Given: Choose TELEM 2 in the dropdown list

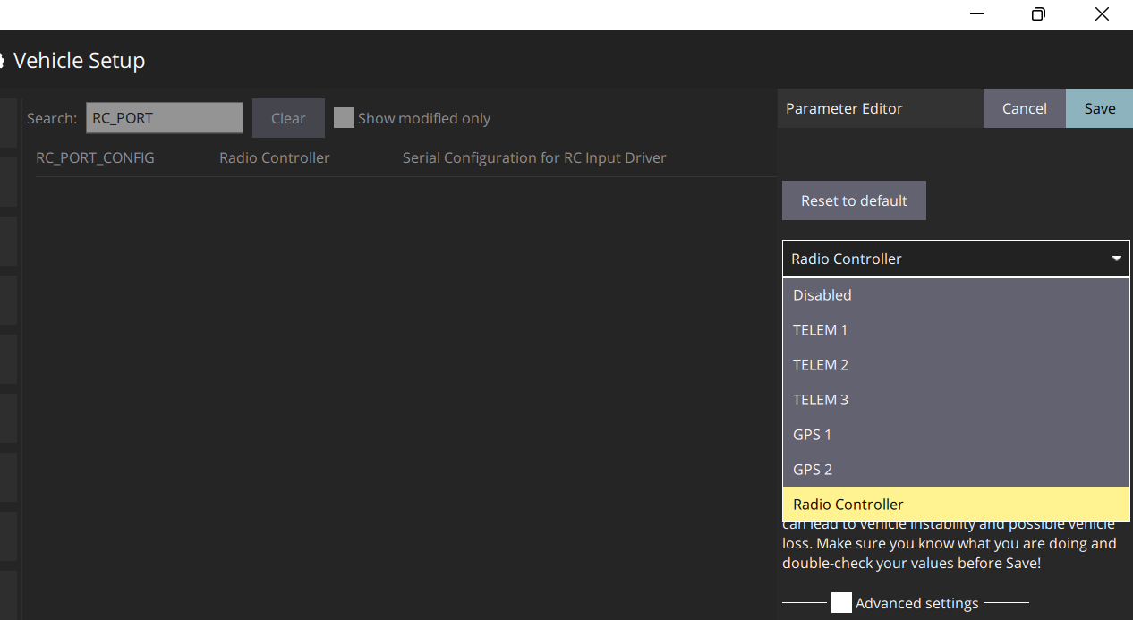Looking at the screenshot, I should (956, 364).
